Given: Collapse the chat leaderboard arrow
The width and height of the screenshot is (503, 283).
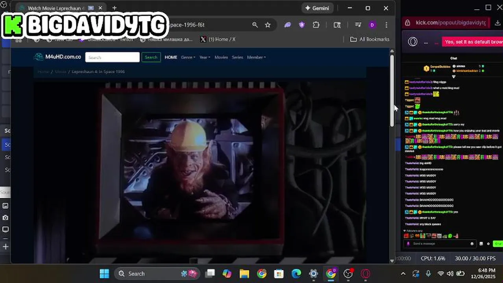Looking at the screenshot, I should [x=453, y=77].
